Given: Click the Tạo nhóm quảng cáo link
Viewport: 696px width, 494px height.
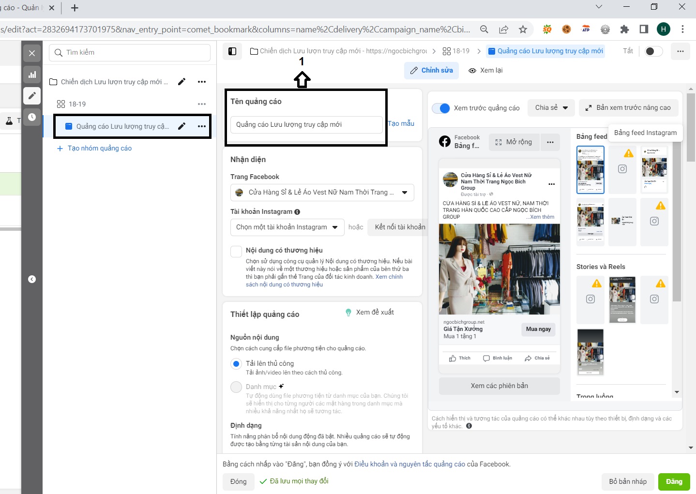Looking at the screenshot, I should click(x=99, y=149).
